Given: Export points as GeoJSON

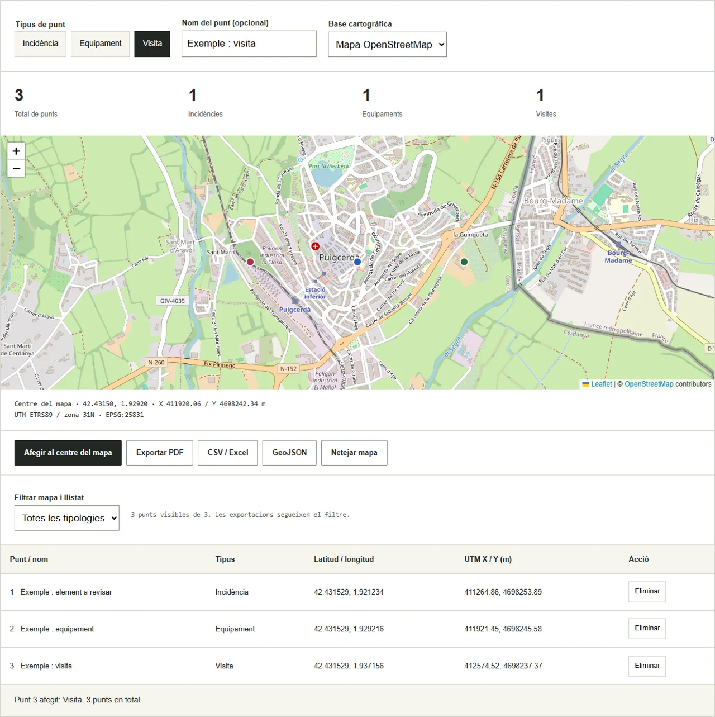Looking at the screenshot, I should 289,453.
